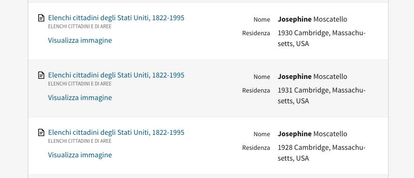
Task: Click the document icon beside the 1928 record
Action: [41, 132]
